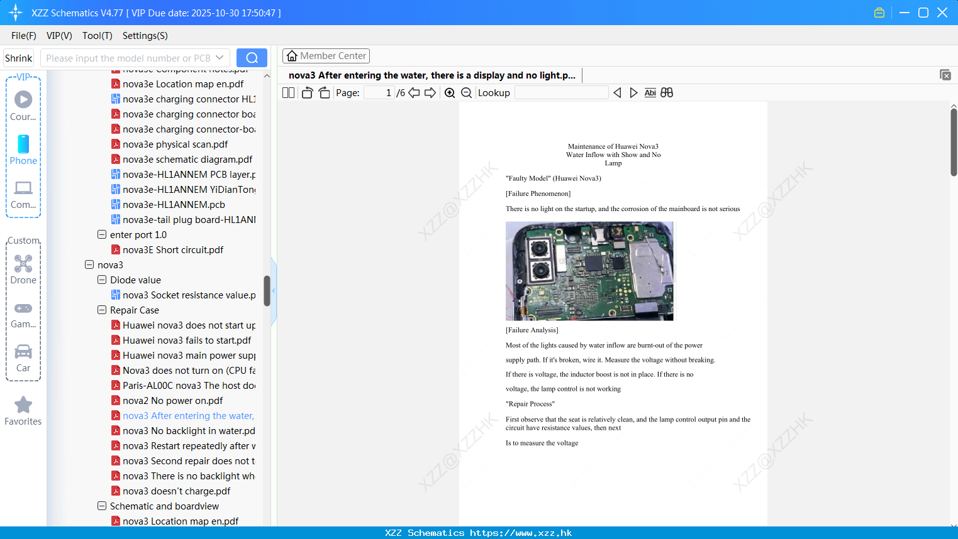Open the Drone category
Image resolution: width=958 pixels, height=539 pixels.
23,269
